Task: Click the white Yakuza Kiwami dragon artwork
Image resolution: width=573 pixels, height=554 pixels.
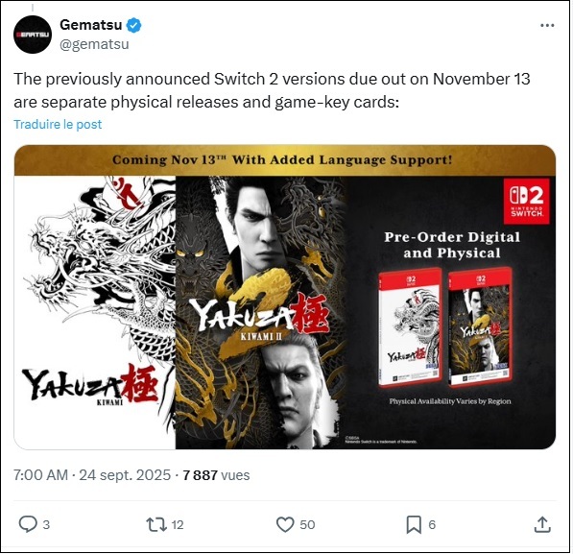Action: point(95,313)
